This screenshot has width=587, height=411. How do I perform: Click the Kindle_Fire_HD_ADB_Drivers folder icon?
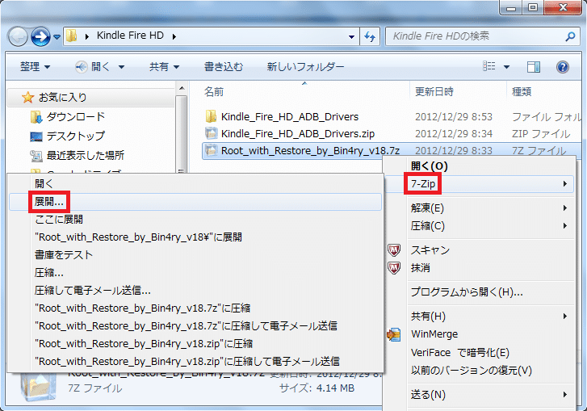point(211,116)
